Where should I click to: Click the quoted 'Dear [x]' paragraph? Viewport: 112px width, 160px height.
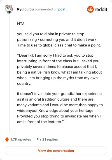(x=59, y=69)
